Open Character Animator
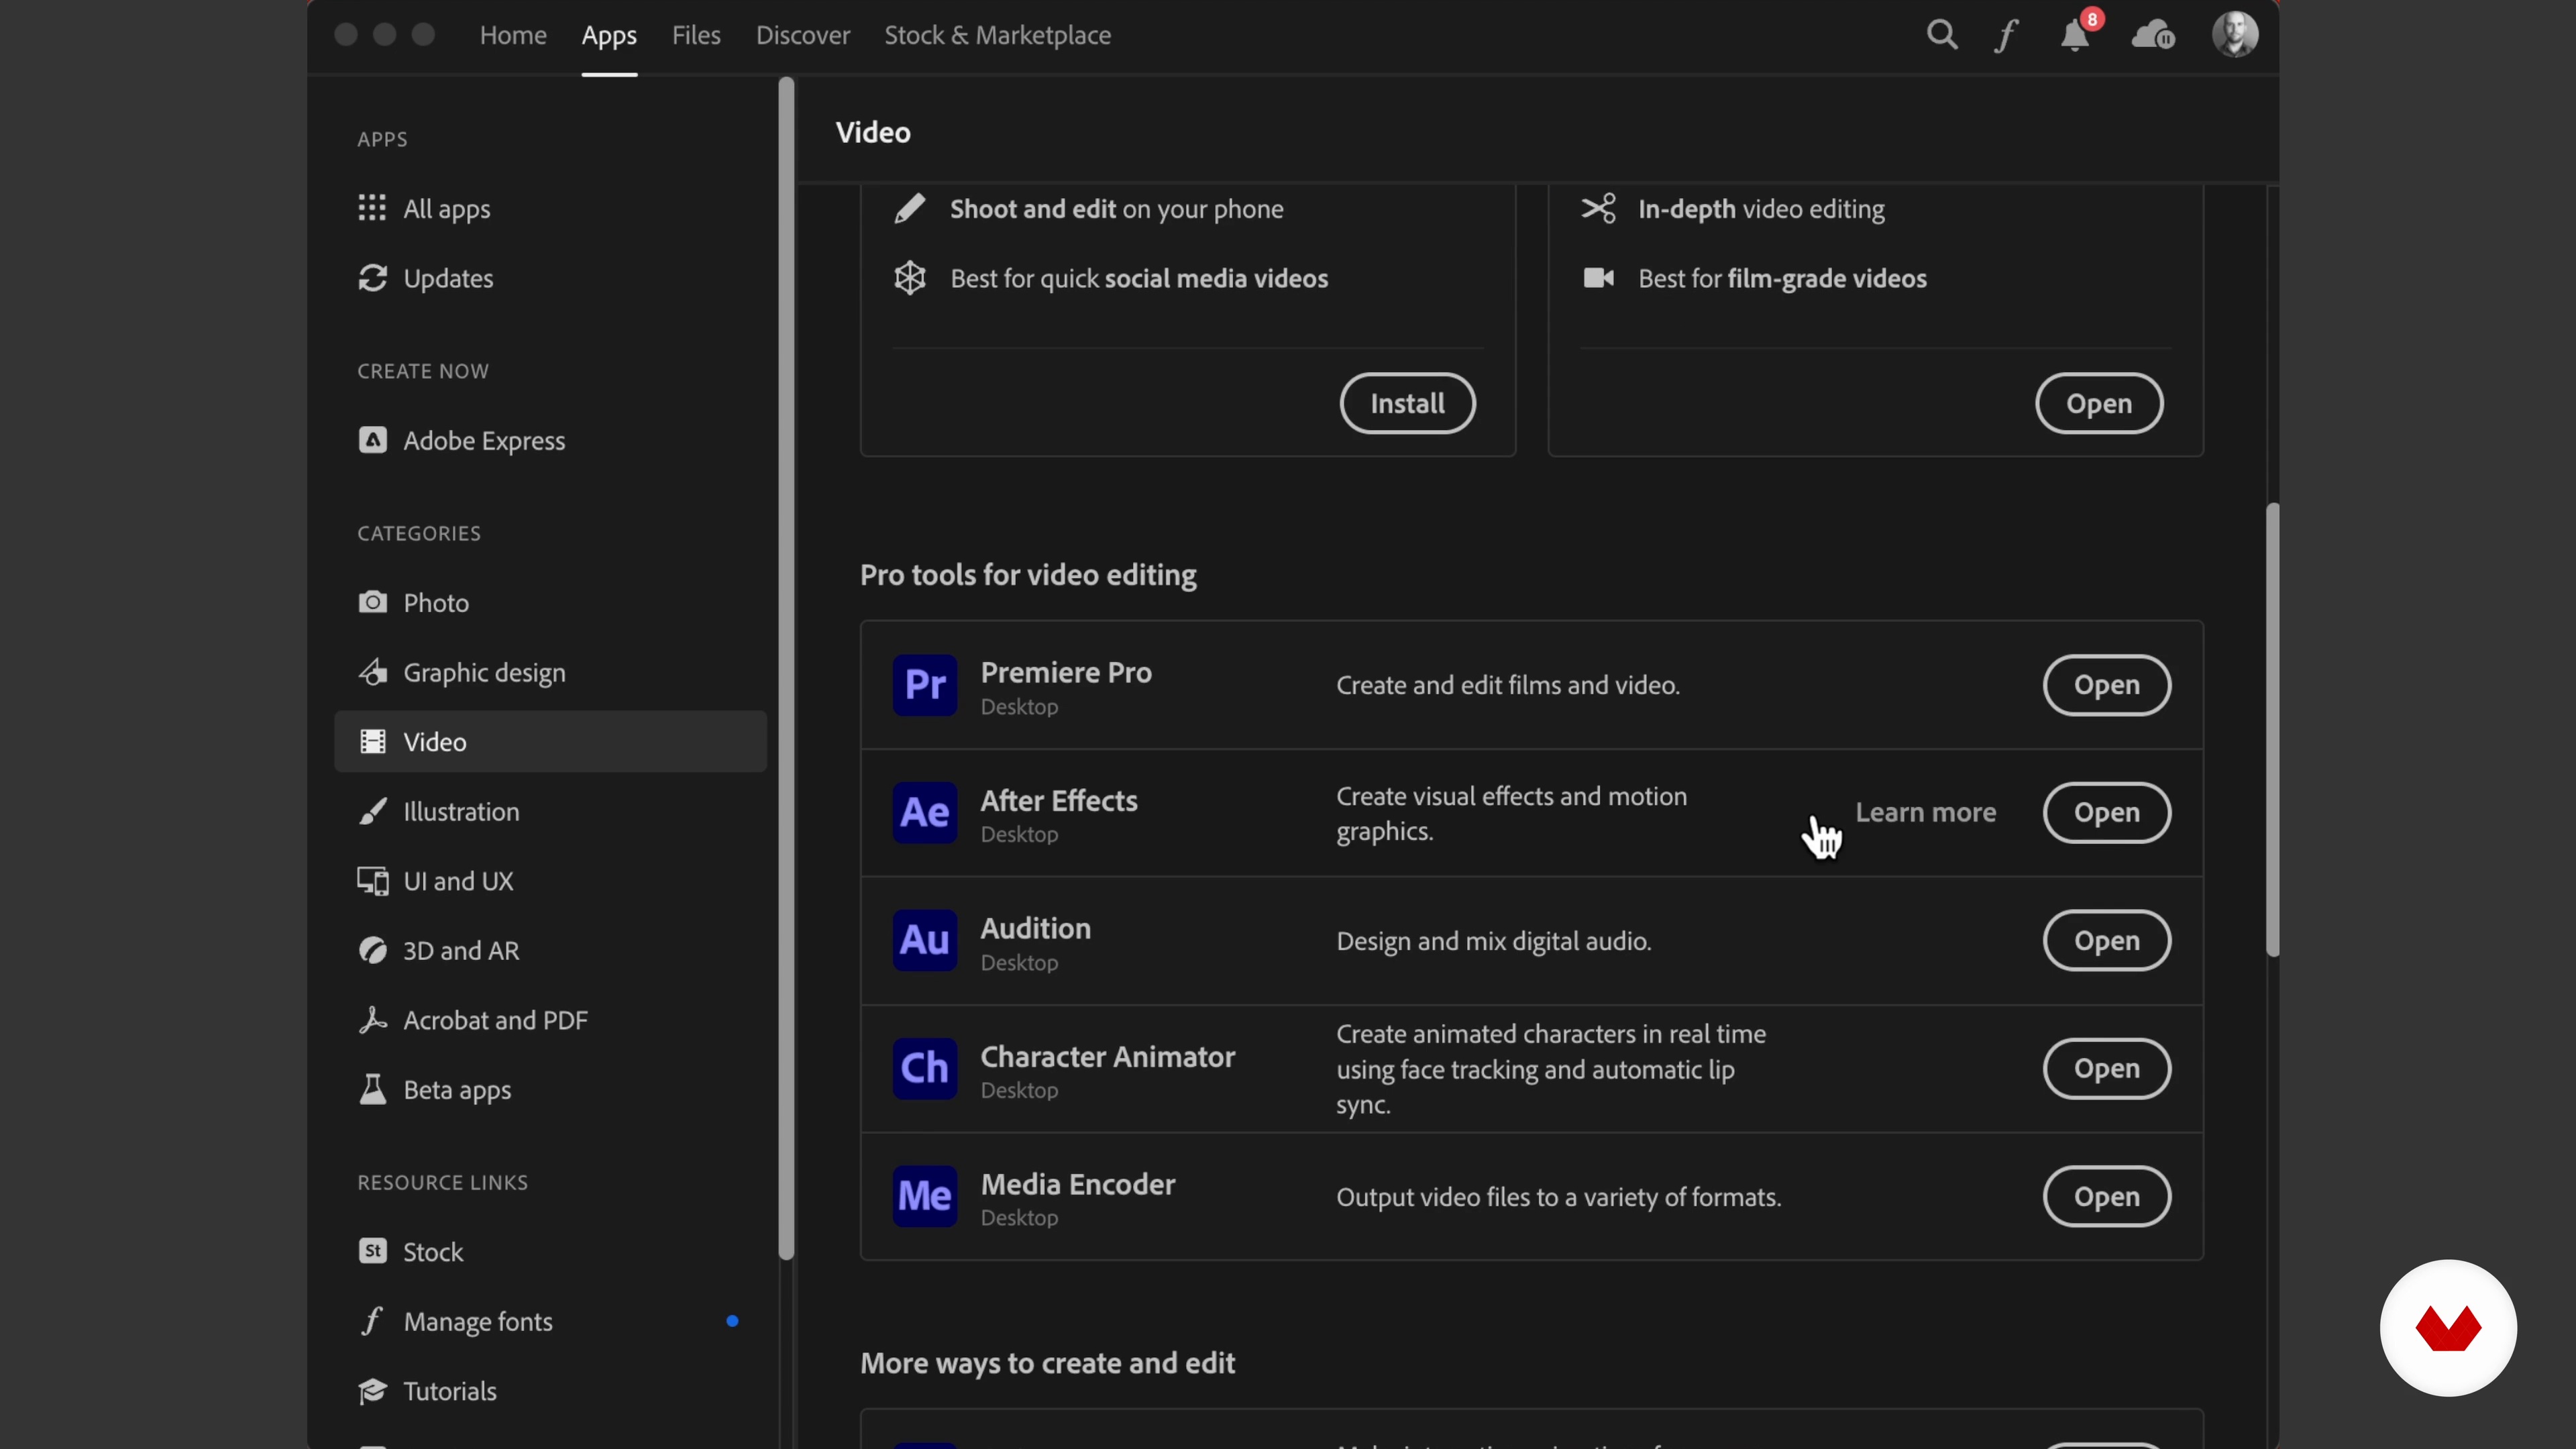The image size is (2576, 1449). (x=2106, y=1068)
